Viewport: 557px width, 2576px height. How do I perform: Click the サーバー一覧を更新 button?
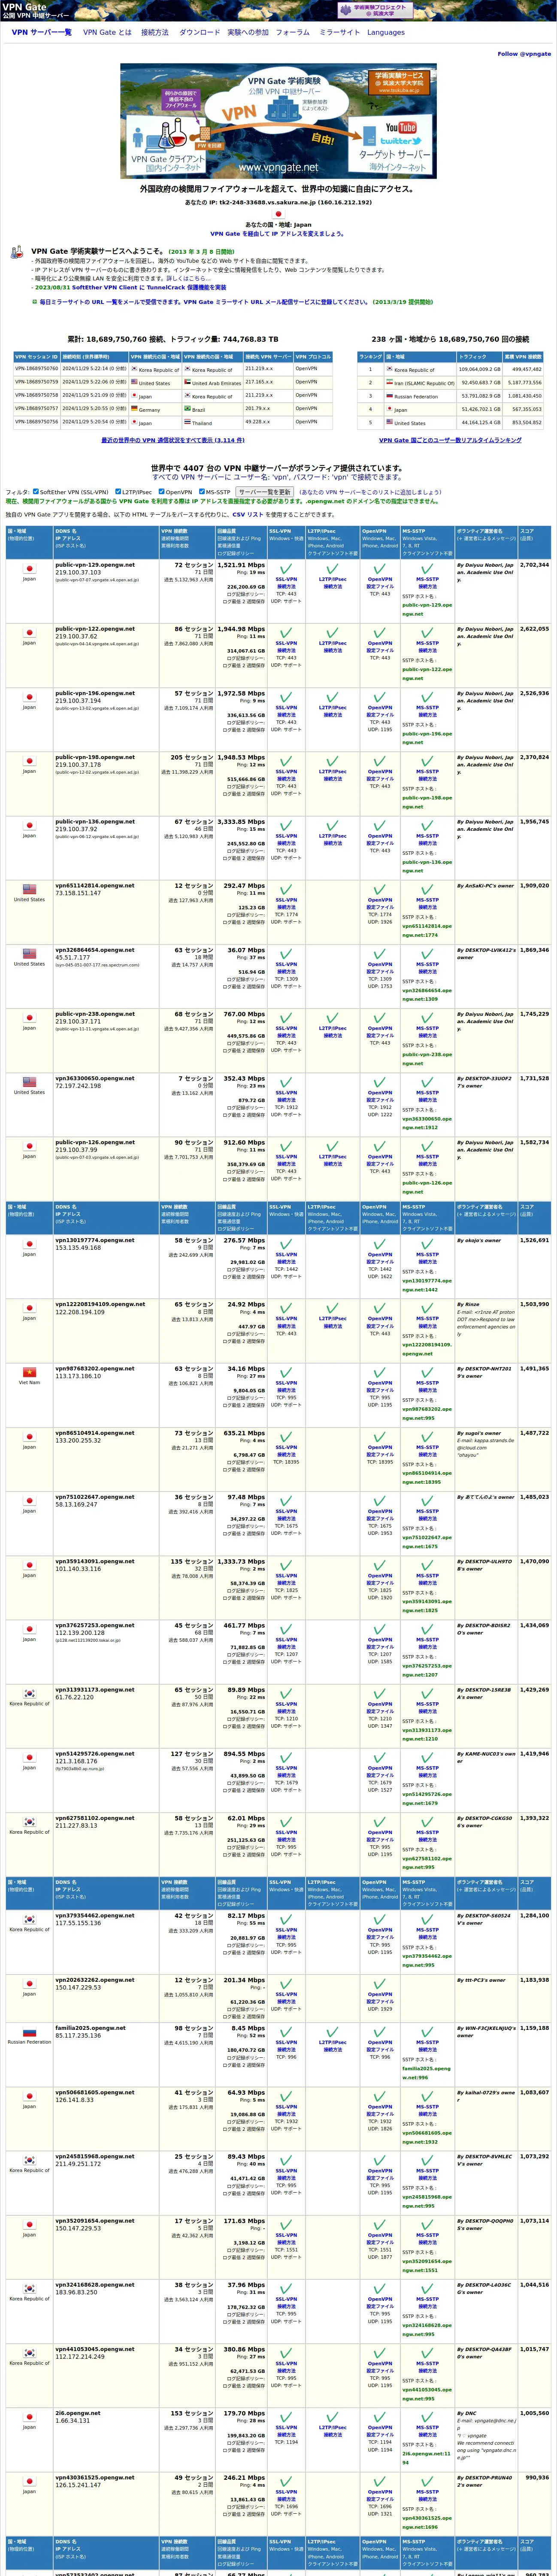(265, 492)
